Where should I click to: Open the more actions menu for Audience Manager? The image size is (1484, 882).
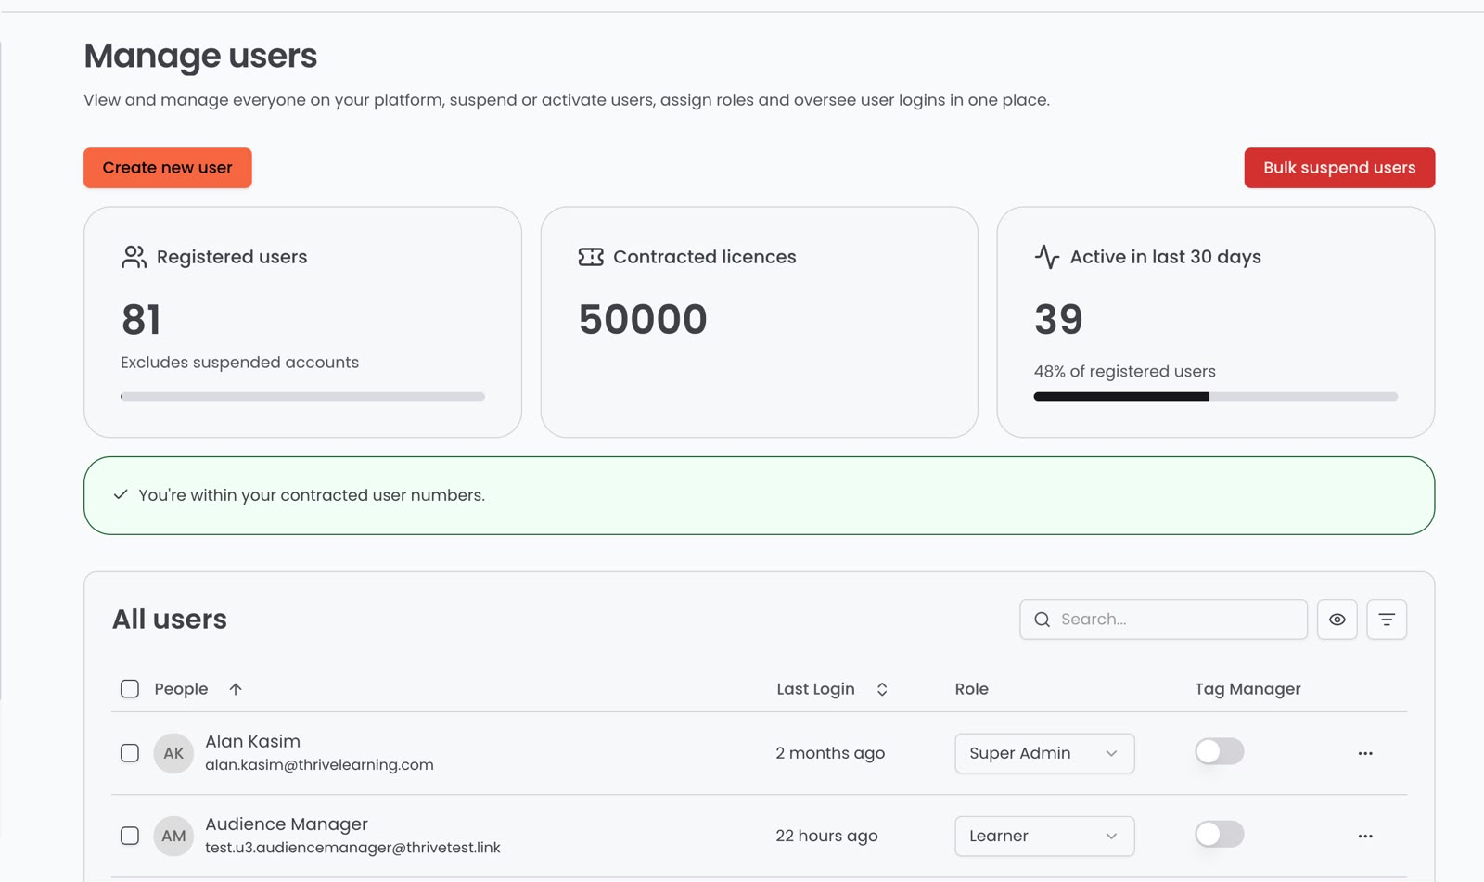click(1365, 836)
